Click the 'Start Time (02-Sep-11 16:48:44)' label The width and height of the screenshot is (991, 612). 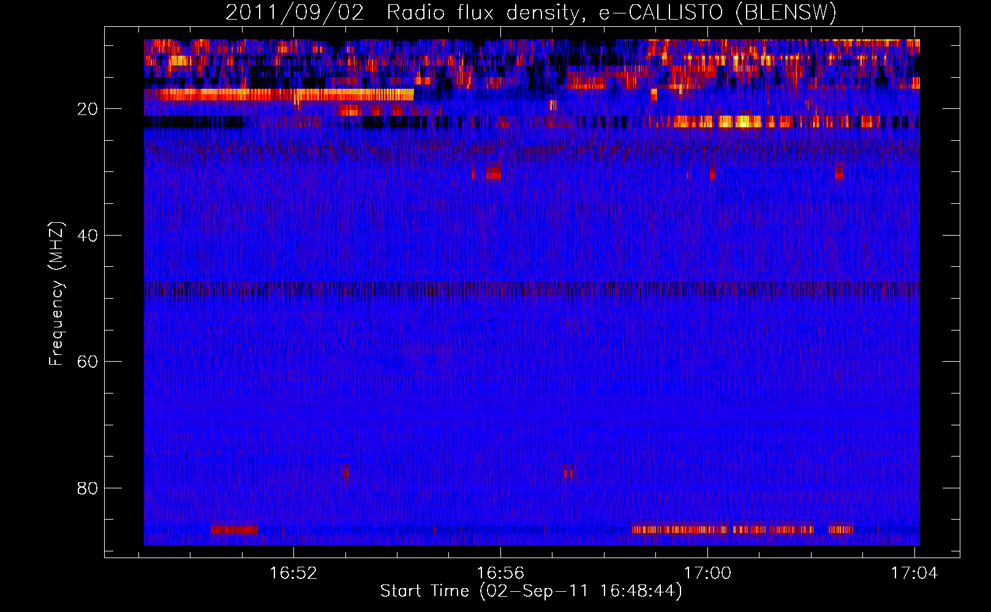point(531,591)
